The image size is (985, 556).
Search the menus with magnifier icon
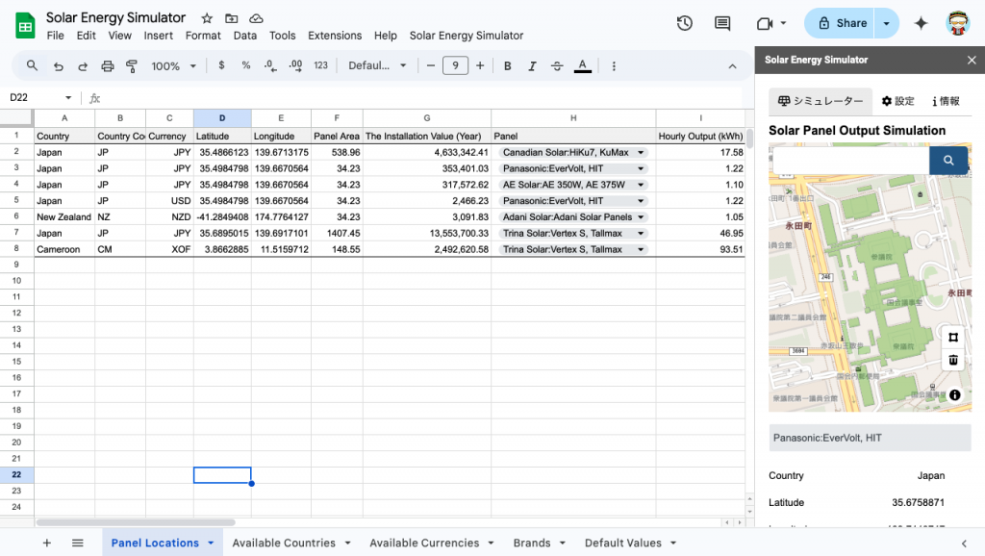pyautogui.click(x=32, y=65)
